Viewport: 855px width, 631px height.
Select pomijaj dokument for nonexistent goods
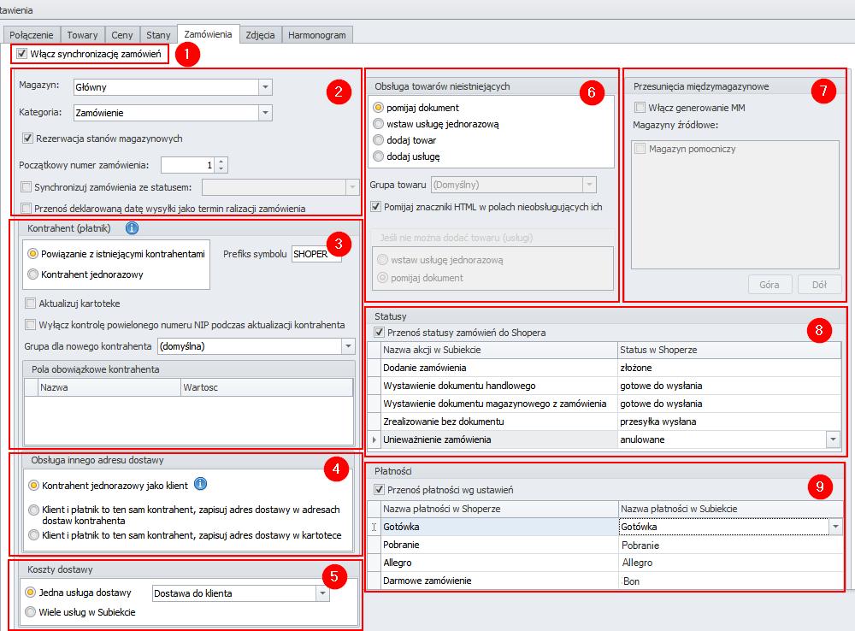pos(378,108)
